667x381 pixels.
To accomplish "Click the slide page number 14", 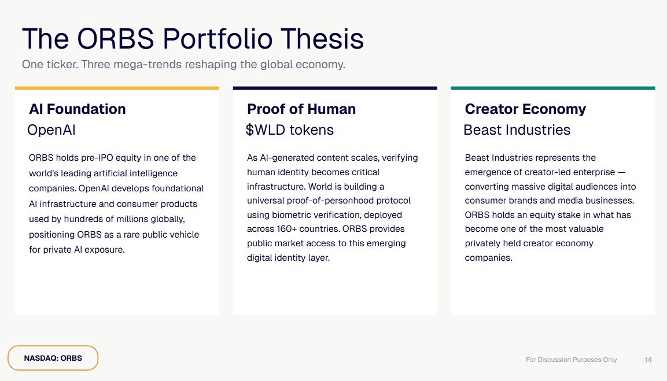I will (648, 360).
